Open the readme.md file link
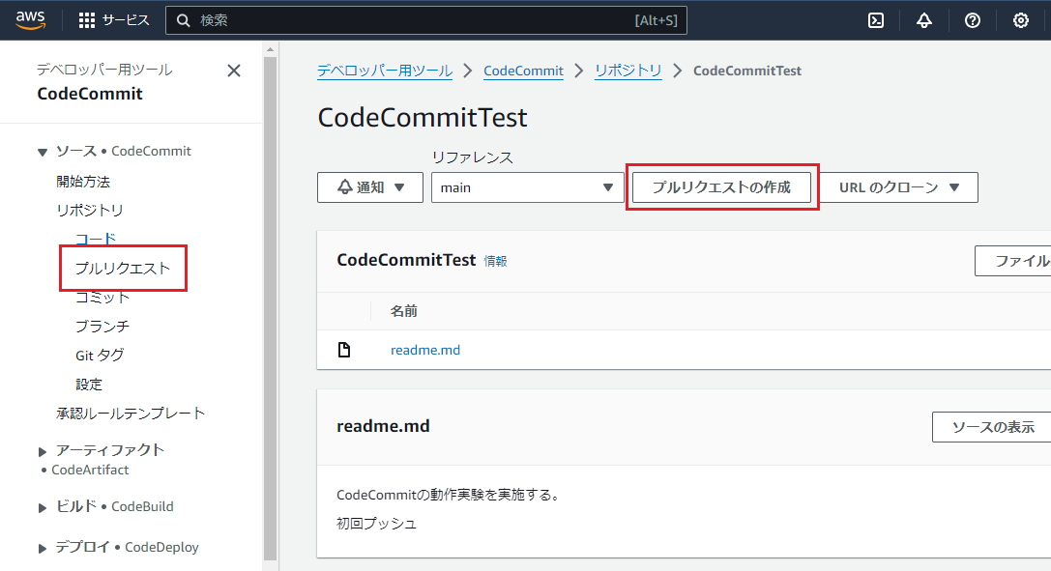This screenshot has height=571, width=1051. tap(424, 351)
